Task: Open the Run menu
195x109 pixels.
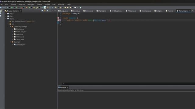Action: click(x=54, y=5)
